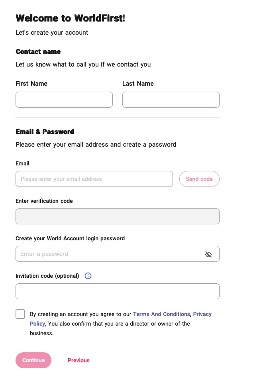Click the Continue button
The image size is (265, 379).
coord(33,360)
